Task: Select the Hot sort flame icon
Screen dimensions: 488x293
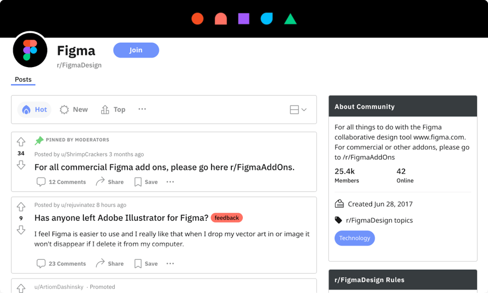Action: [x=27, y=109]
